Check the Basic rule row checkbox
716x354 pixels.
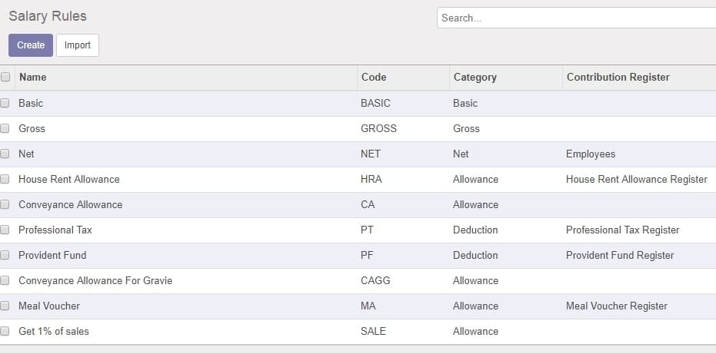[5, 103]
